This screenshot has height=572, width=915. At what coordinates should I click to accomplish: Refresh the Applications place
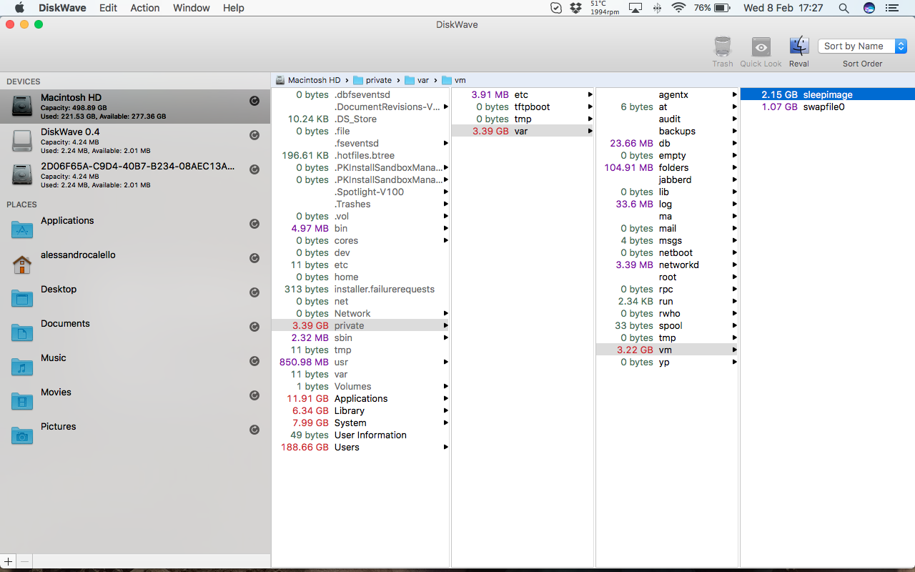click(x=254, y=224)
